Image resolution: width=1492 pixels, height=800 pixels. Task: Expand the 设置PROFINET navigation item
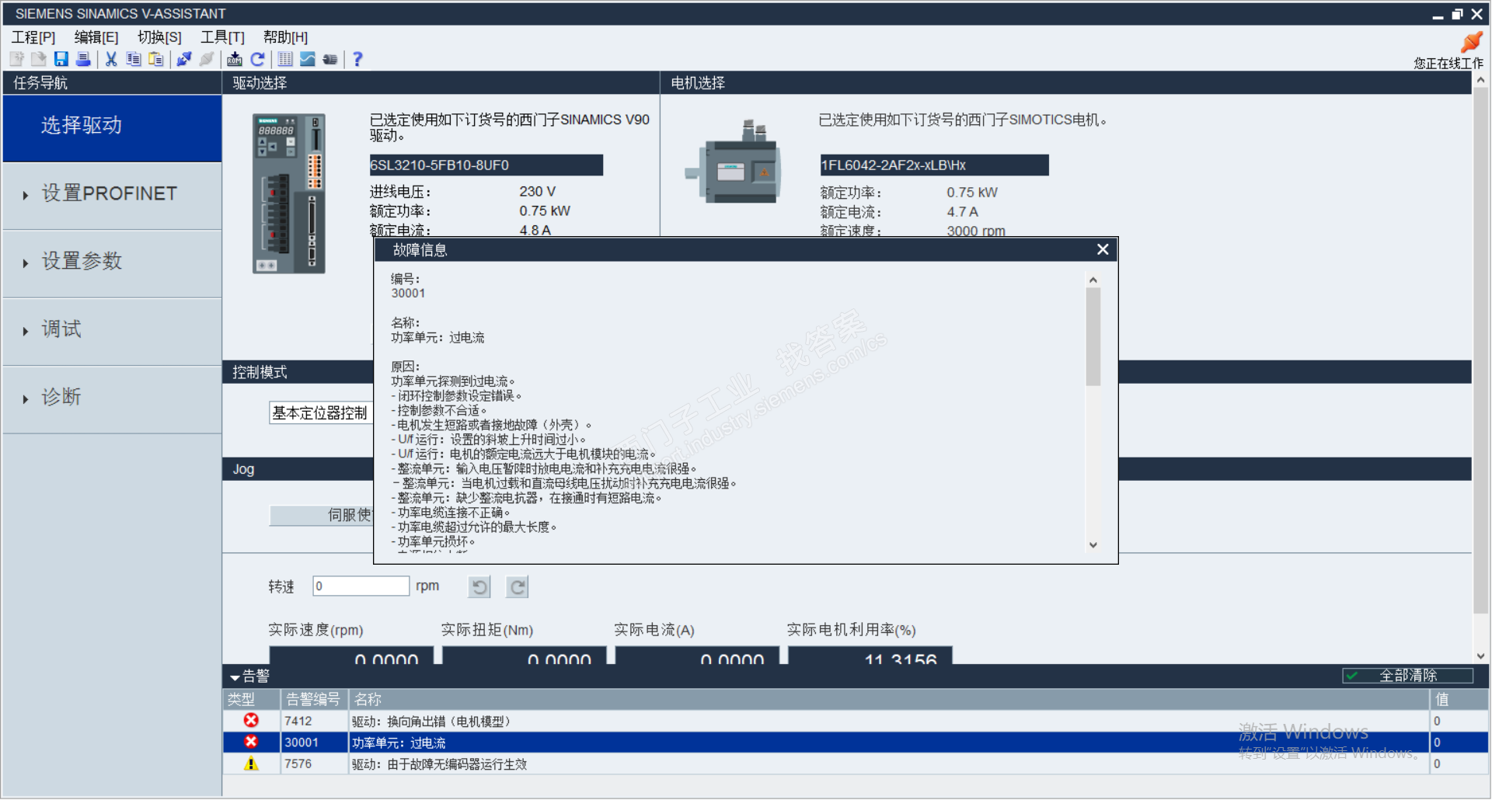(x=112, y=196)
